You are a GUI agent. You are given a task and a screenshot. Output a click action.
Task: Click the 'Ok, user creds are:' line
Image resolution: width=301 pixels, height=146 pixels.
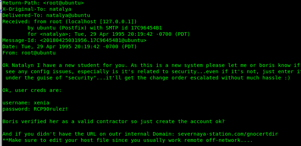point(32,90)
